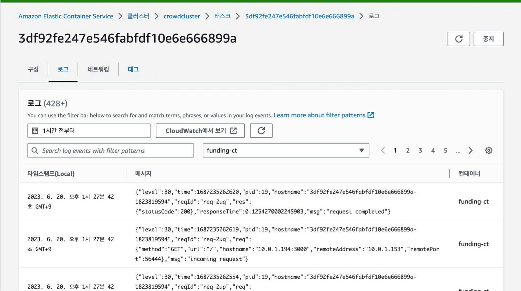Viewport: 521px width, 291px height.
Task: Open logs via CloudWatch에서 보기 button
Action: (x=200, y=131)
